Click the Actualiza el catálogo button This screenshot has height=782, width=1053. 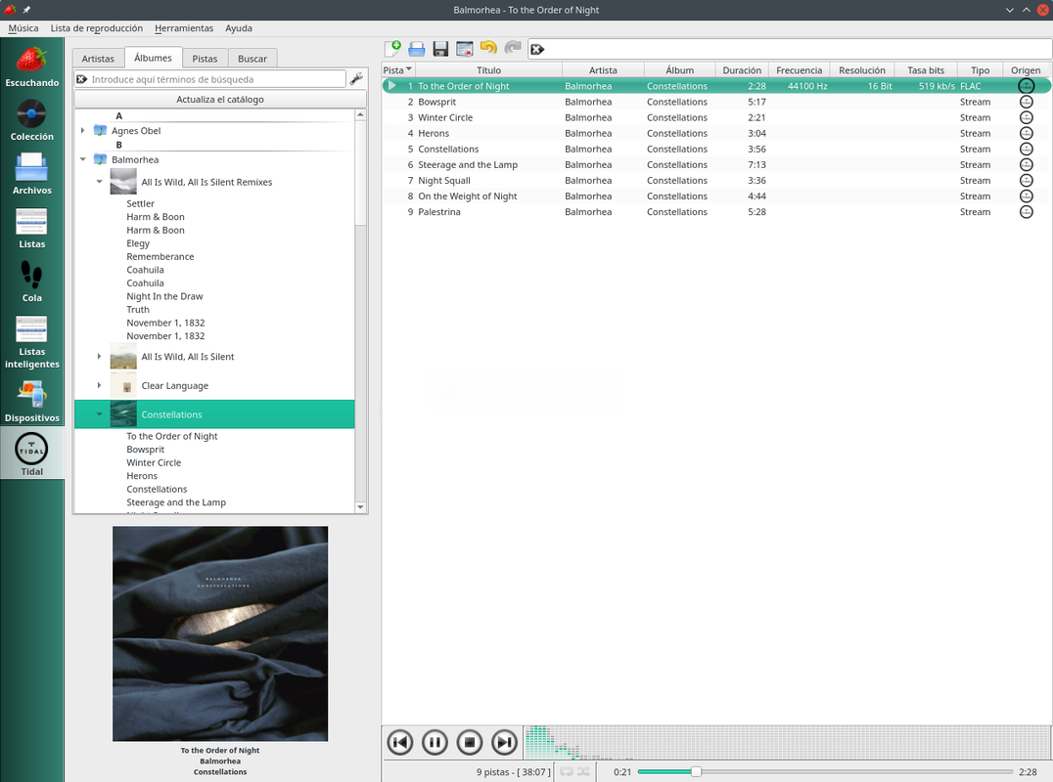pos(220,100)
